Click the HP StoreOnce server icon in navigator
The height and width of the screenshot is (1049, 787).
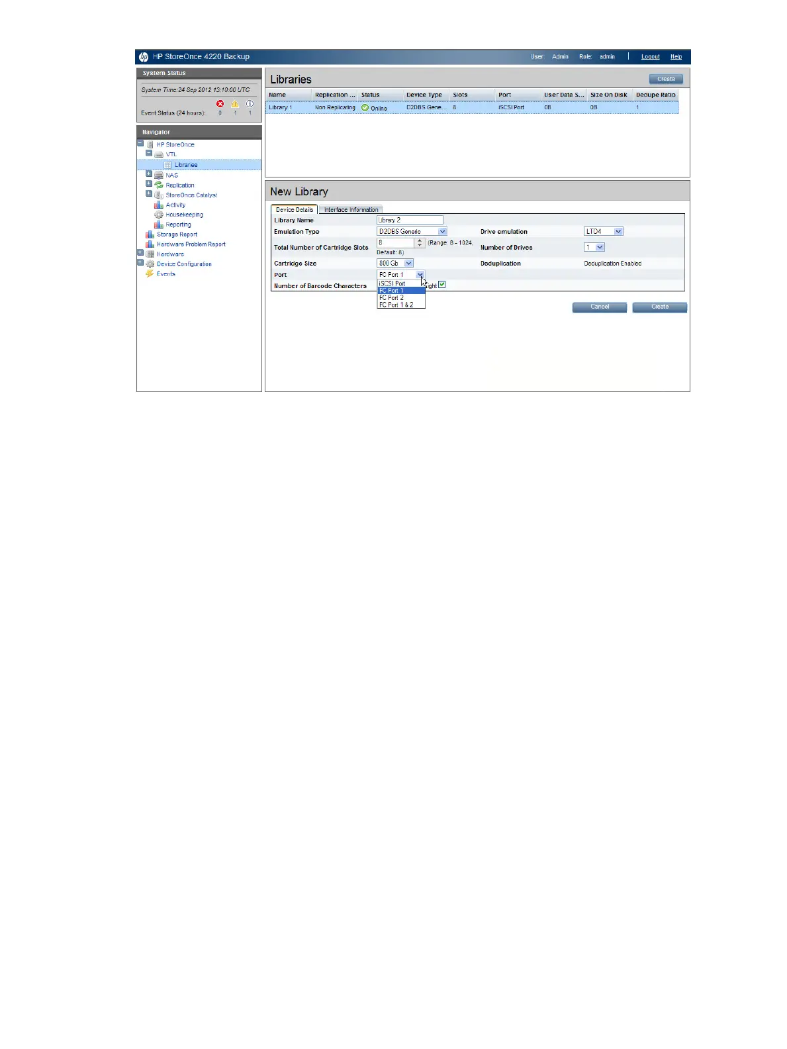coord(150,144)
